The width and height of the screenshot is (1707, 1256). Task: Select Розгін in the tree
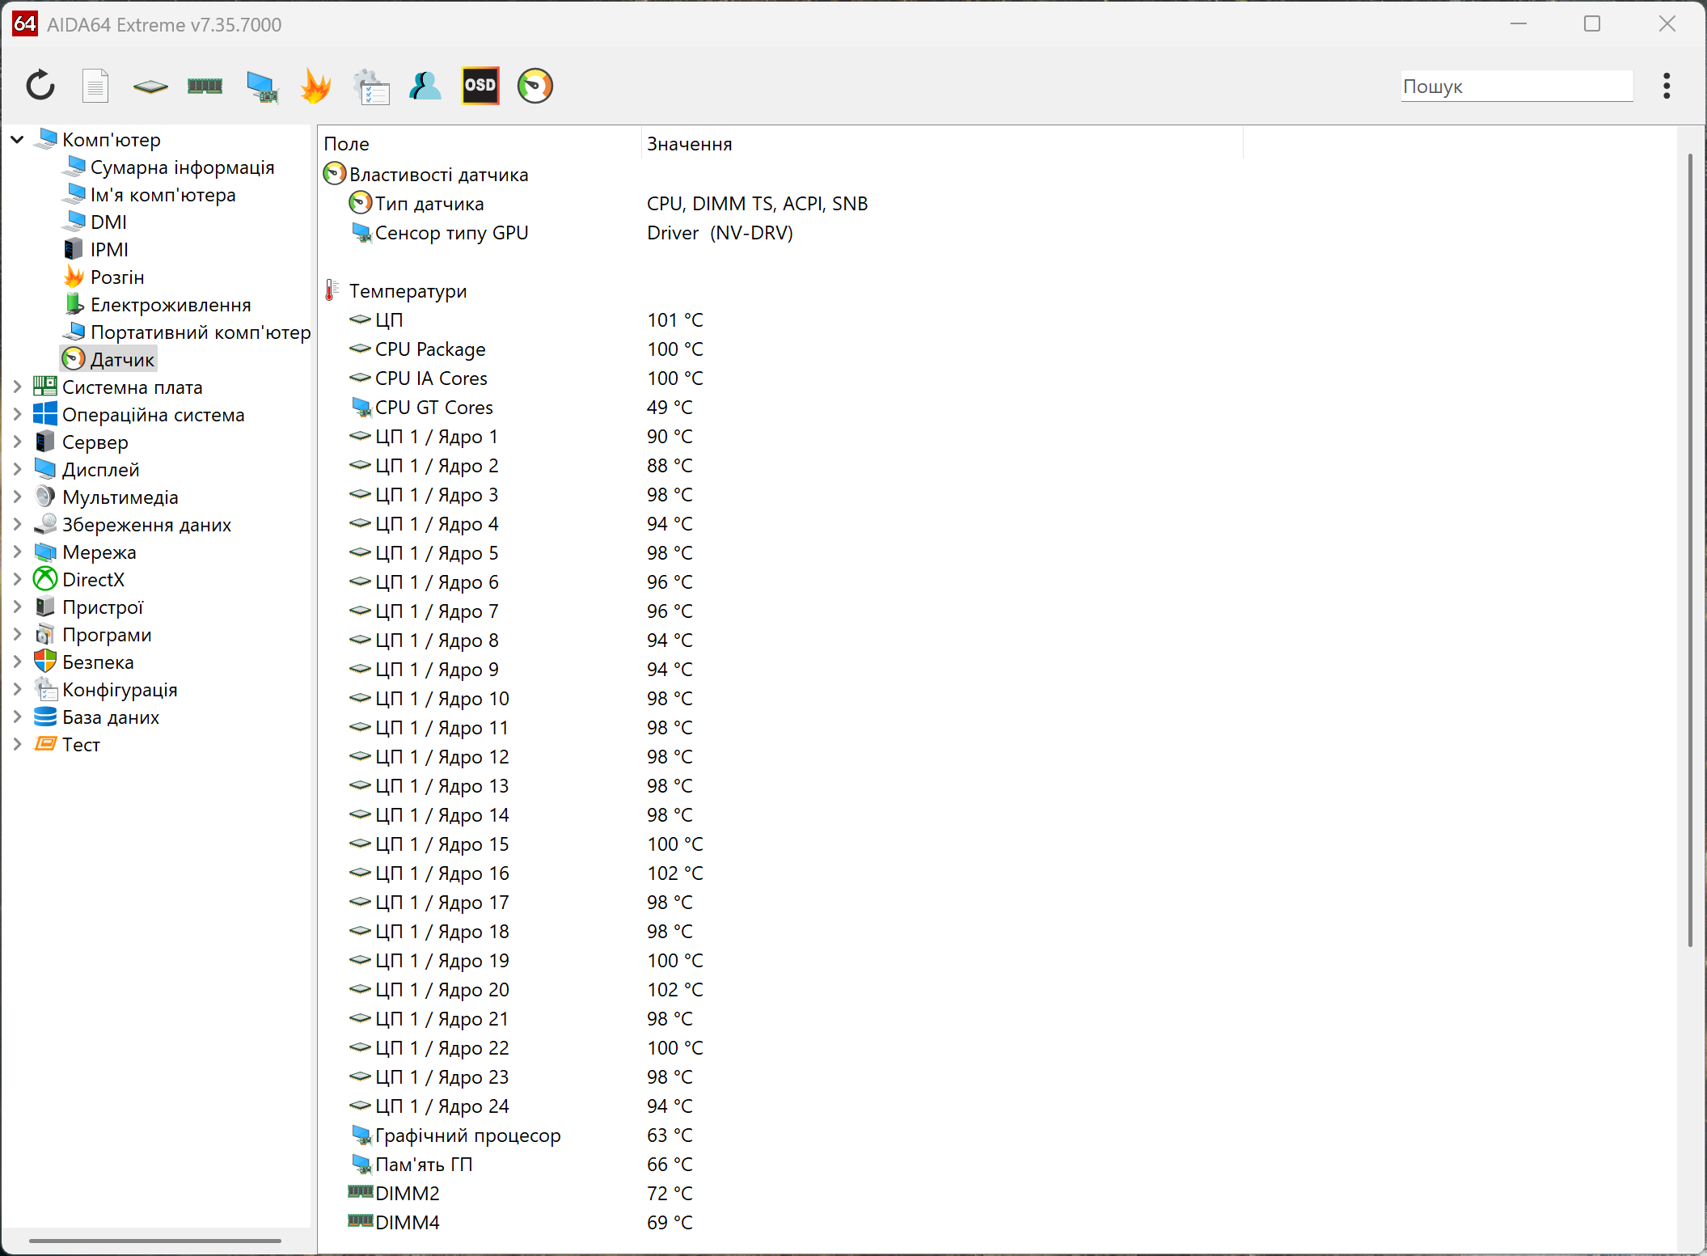[x=117, y=277]
